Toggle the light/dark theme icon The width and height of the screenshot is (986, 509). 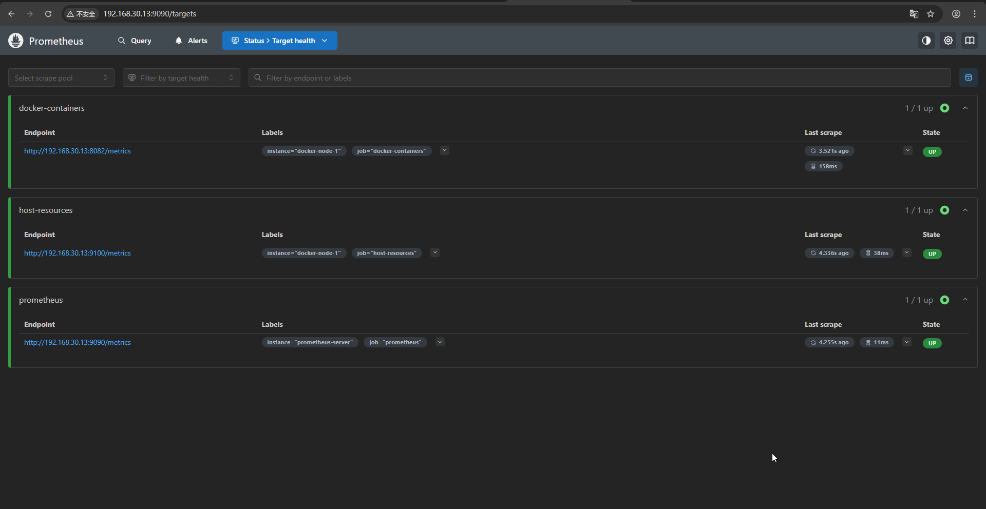pos(926,41)
